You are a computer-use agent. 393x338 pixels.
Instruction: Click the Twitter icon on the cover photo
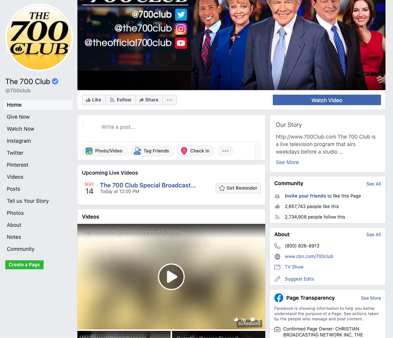[181, 15]
